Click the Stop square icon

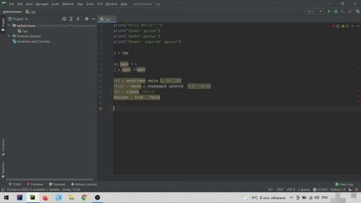click(x=350, y=11)
